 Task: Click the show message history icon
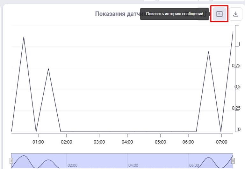(219, 14)
